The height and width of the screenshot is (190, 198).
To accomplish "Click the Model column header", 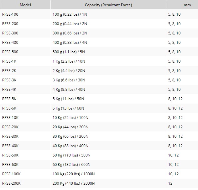I will tap(25, 5).
